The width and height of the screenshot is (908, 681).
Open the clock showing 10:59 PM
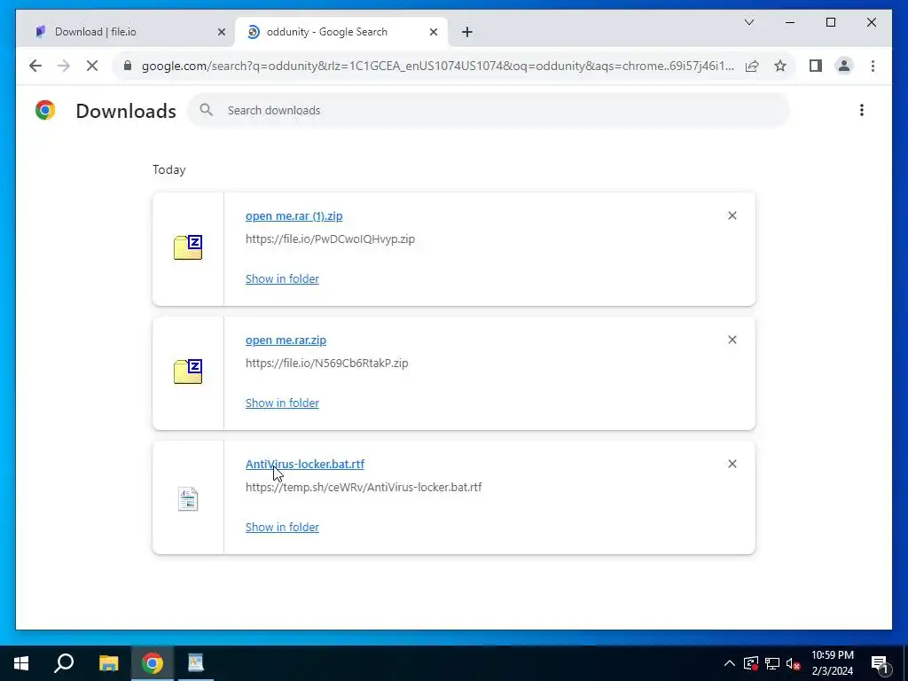pyautogui.click(x=832, y=663)
